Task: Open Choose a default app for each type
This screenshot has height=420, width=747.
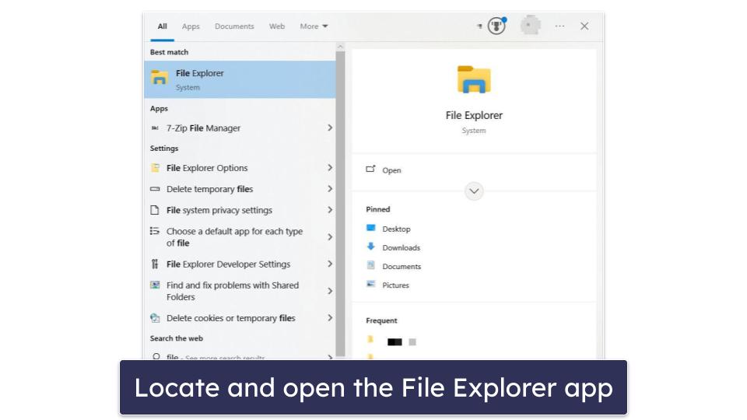Action: 240,236
